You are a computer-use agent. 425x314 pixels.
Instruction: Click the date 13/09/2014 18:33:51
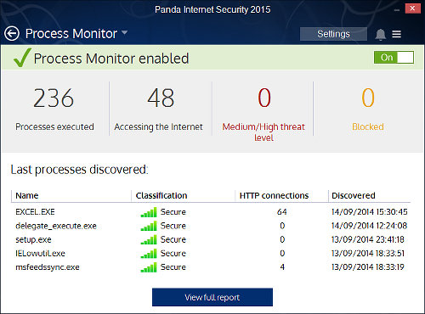[368, 253]
